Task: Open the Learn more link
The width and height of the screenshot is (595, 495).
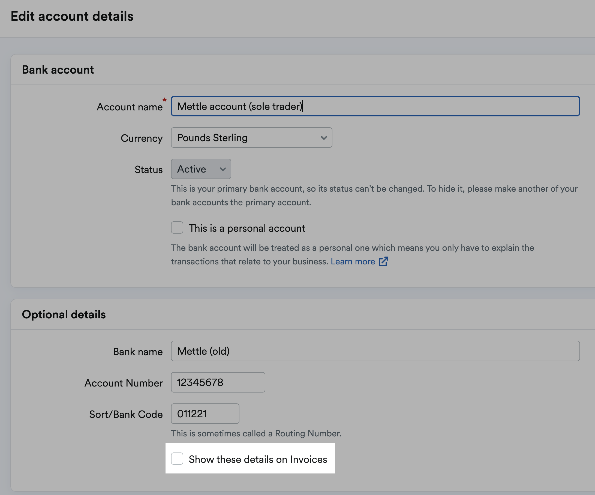Action: pyautogui.click(x=353, y=261)
